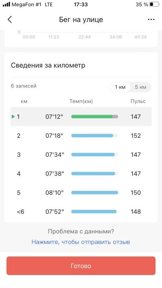Viewport: 162px width, 288px height.
Task: Tap the battery icon in status bar
Action: (x=154, y=4)
